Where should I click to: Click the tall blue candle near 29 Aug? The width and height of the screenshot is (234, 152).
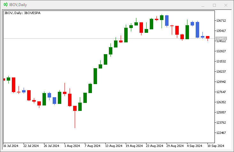point(167,21)
